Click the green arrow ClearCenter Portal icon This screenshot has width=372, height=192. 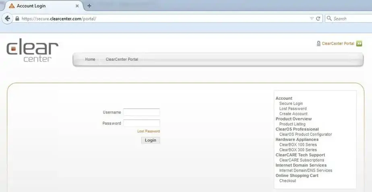coord(359,43)
